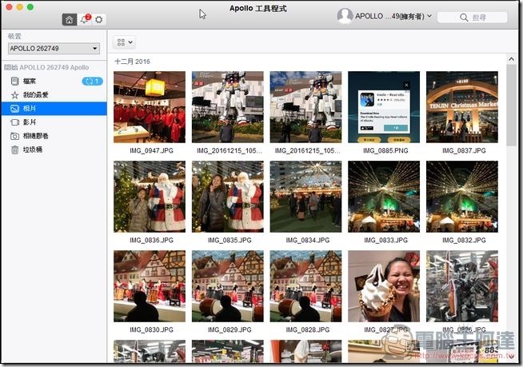
Task: Select the IMG_0826.JPG thumbnail
Action: 462,286
